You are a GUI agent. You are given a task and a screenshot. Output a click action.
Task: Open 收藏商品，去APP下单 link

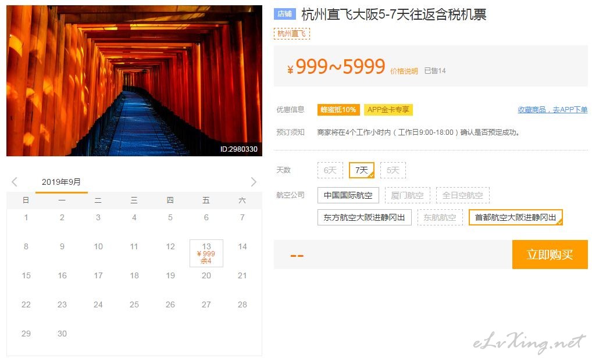[552, 110]
